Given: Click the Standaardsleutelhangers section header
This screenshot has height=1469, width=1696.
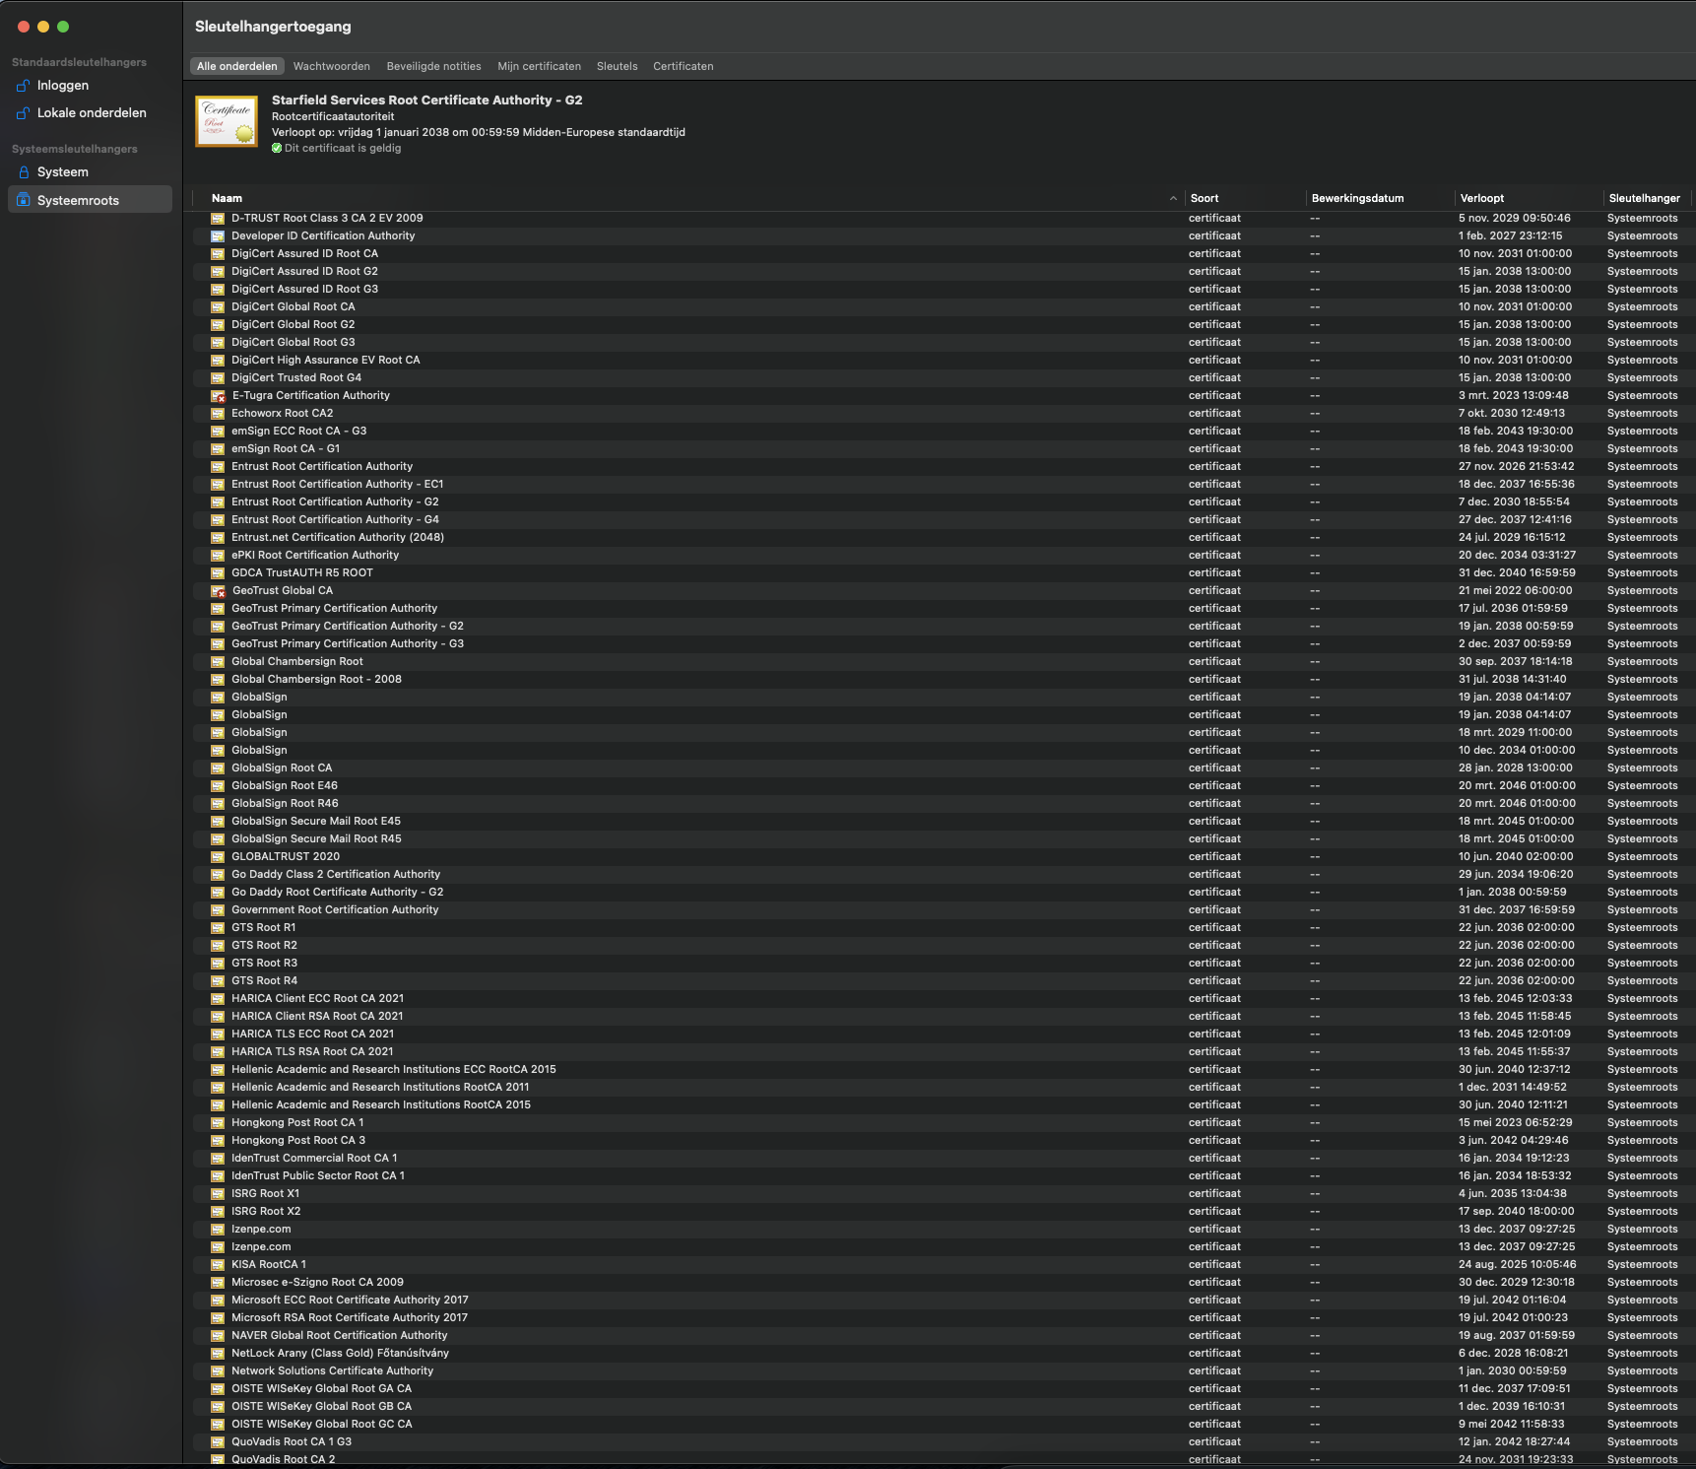Looking at the screenshot, I should tap(78, 61).
